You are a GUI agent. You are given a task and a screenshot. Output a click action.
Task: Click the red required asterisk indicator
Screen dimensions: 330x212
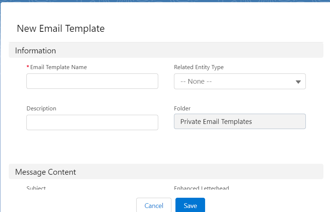click(x=28, y=67)
